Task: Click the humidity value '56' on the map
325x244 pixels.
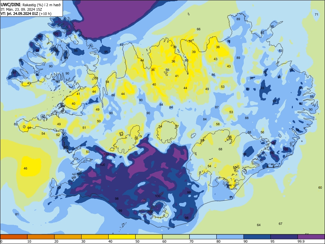Action: 262,132
